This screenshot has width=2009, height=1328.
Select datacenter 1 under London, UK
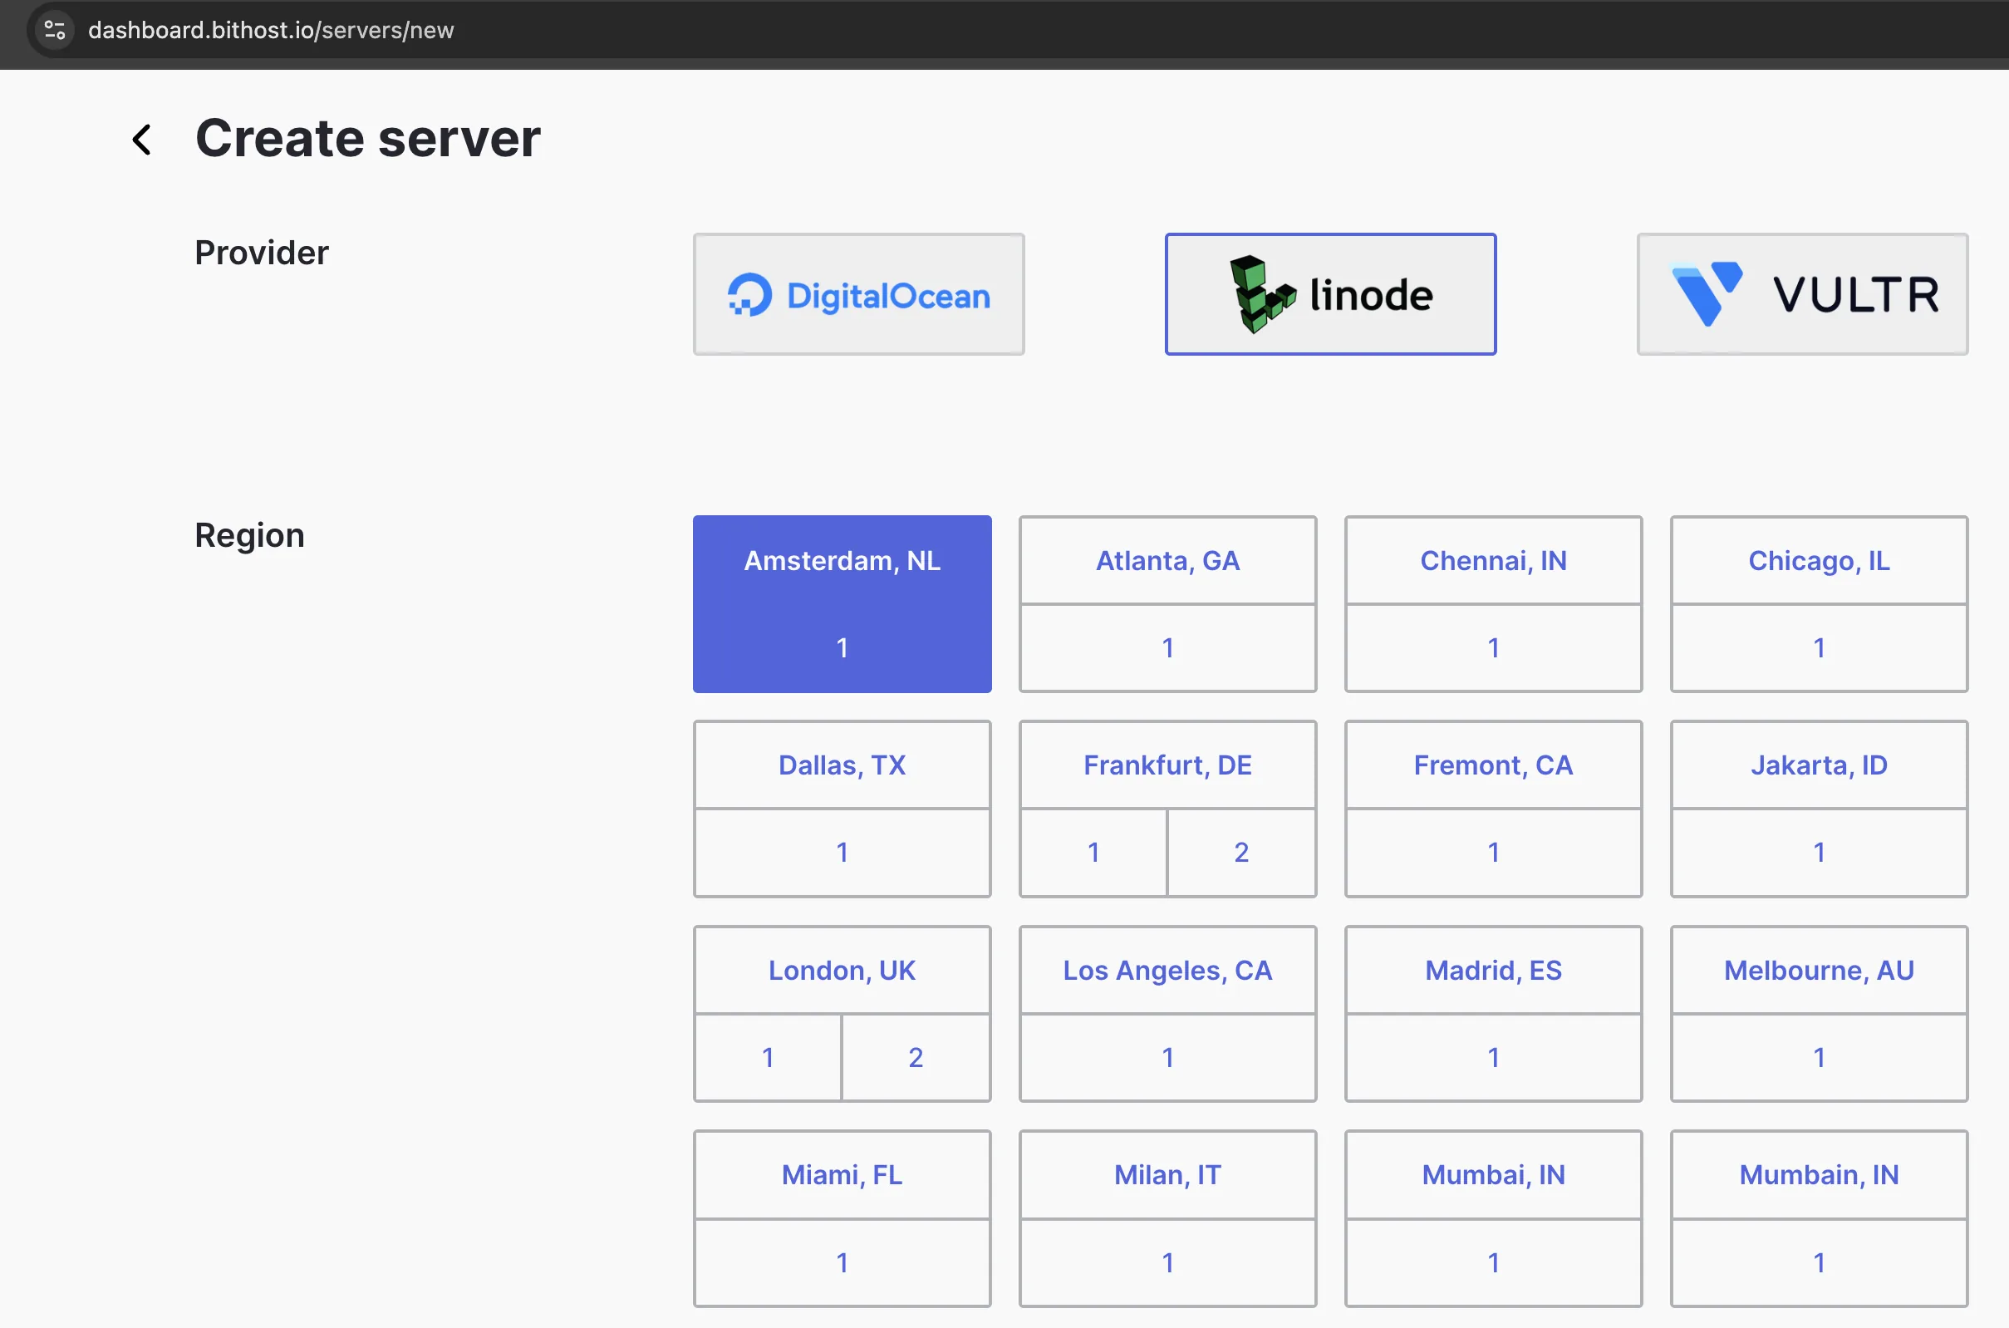point(768,1057)
